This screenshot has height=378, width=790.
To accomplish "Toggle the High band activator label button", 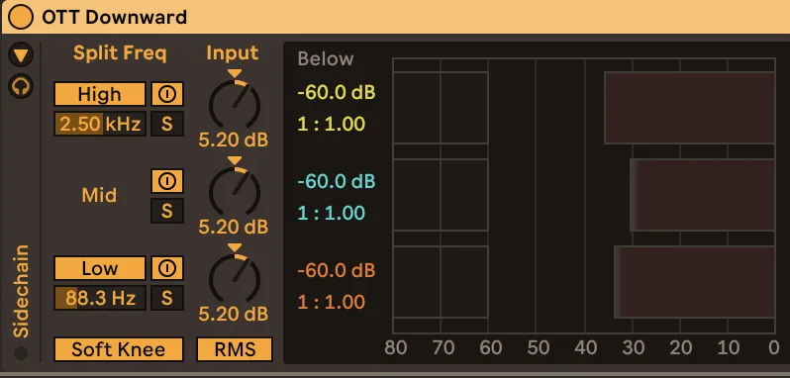I will (x=100, y=94).
